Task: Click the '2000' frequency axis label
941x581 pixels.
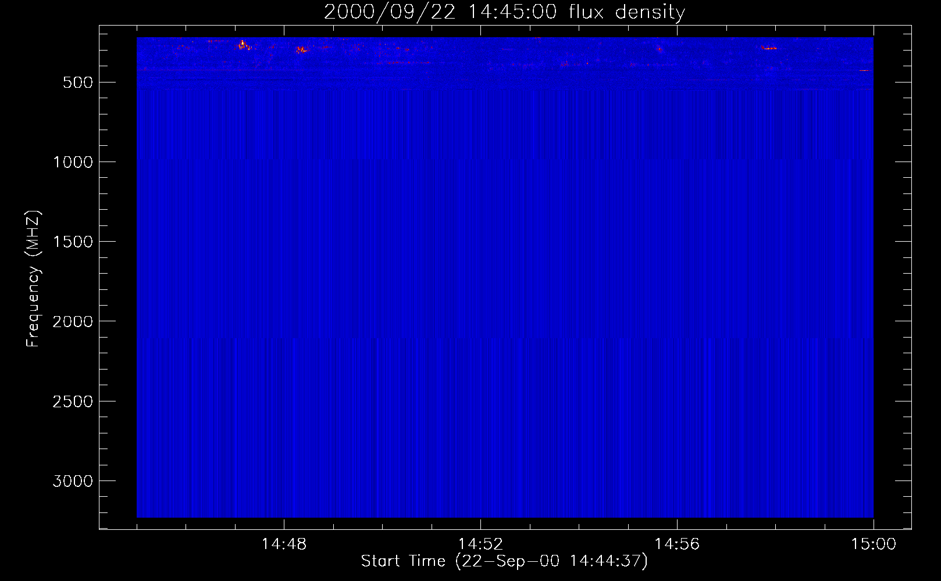Action: (73, 321)
